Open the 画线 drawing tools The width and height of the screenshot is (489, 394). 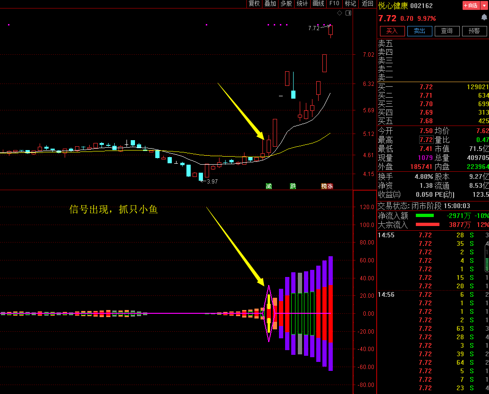pos(318,4)
